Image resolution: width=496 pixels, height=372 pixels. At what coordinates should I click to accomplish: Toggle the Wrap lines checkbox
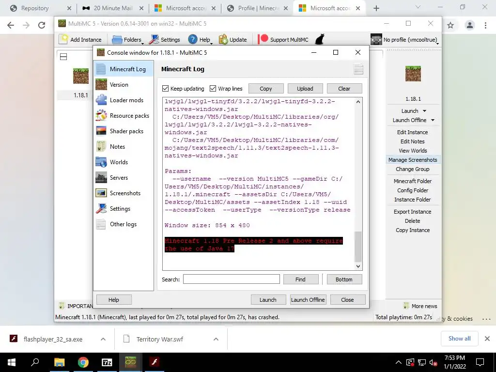[x=213, y=89]
